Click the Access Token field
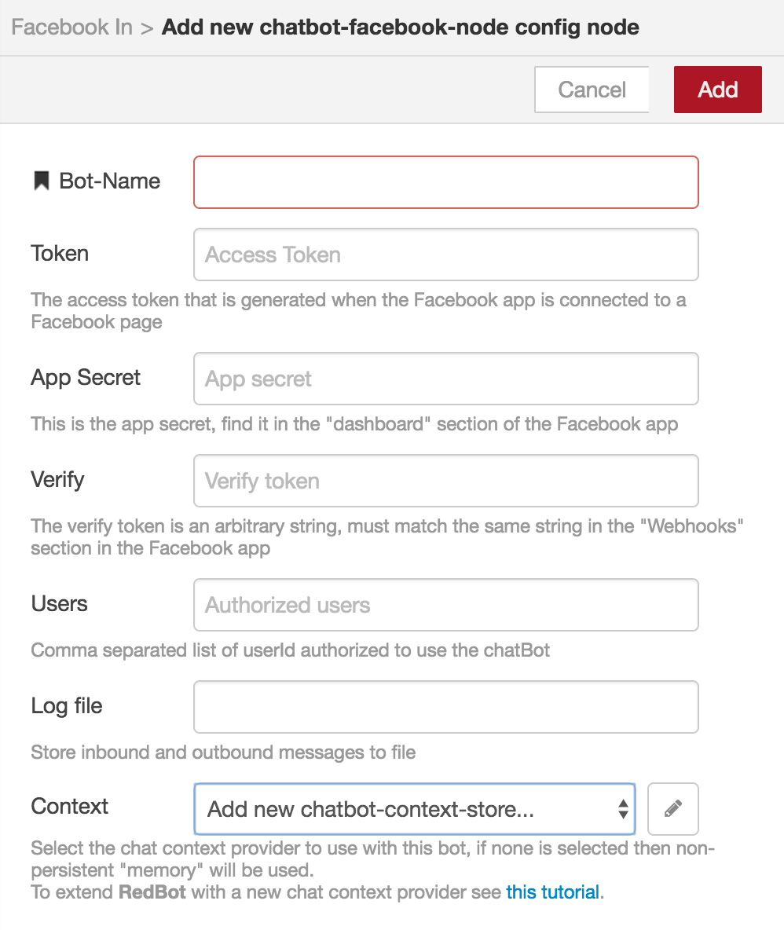Image resolution: width=784 pixels, height=930 pixels. (x=446, y=254)
